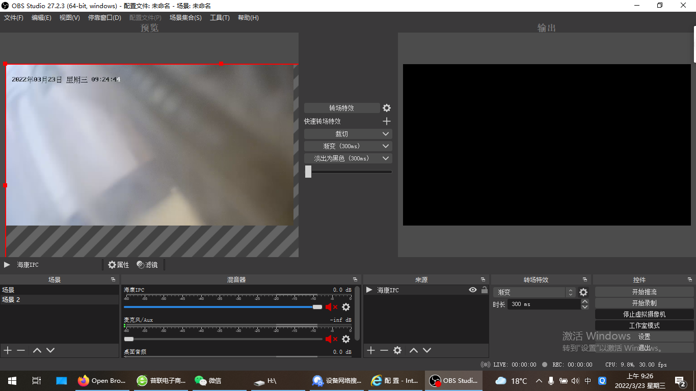Click the studio mode transition T-bar slider
Image resolution: width=696 pixels, height=391 pixels.
(x=349, y=172)
